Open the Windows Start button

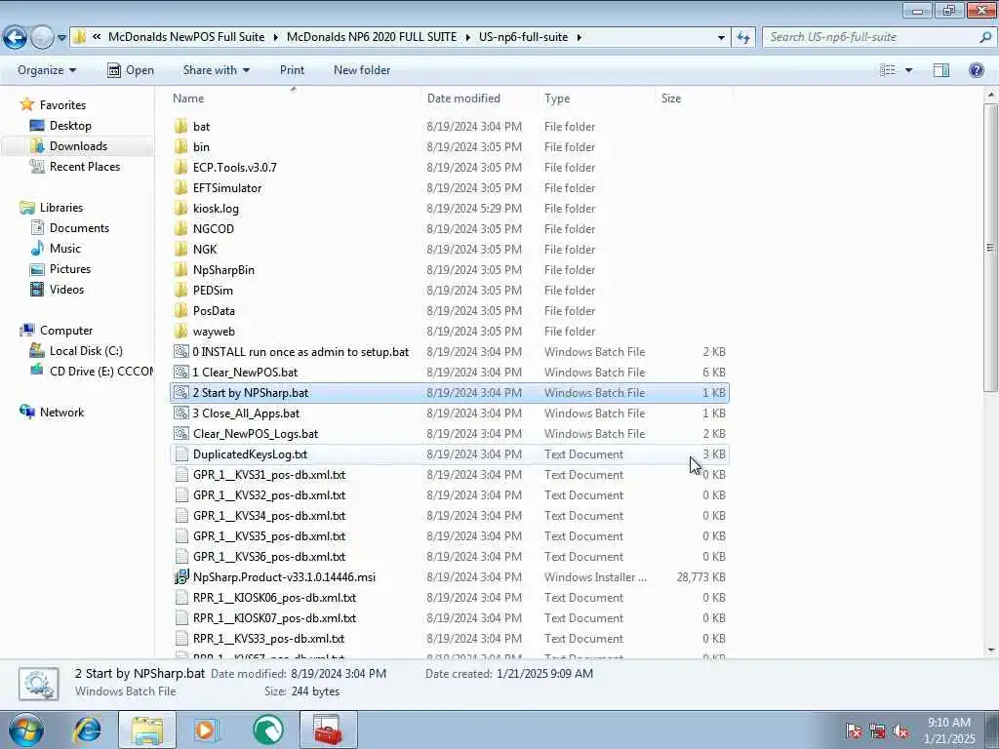25,729
